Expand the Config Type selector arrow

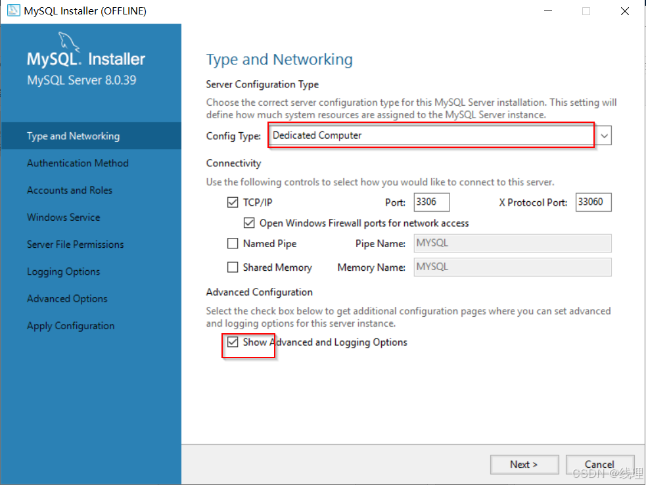pyautogui.click(x=603, y=135)
